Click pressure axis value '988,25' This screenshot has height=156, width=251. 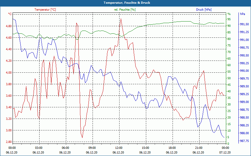(x=244, y=125)
